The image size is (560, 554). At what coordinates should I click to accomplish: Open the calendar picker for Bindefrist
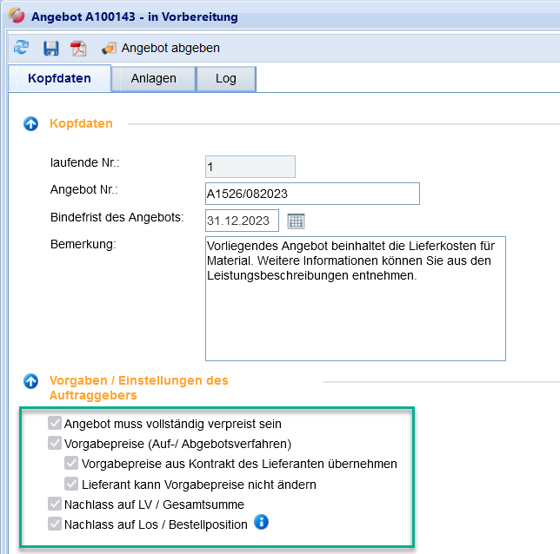tap(296, 221)
